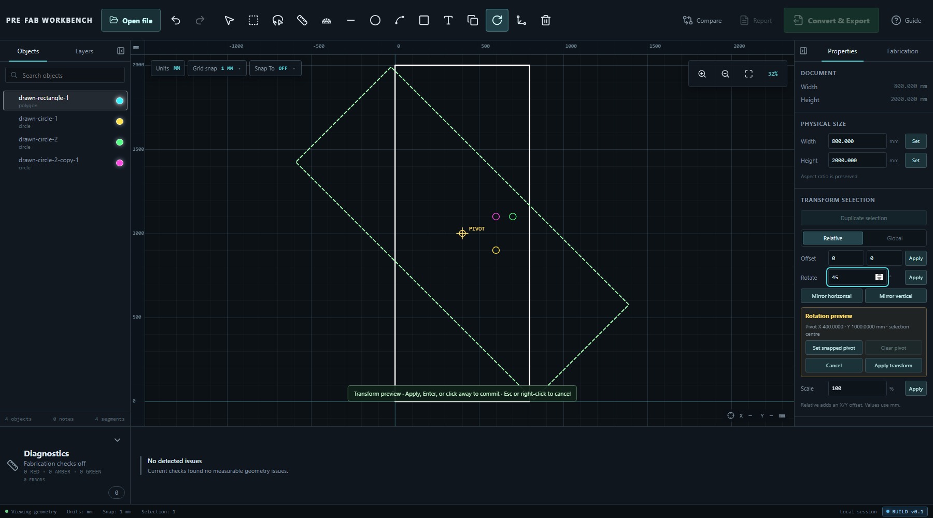Collapse the Diagnostics panel chevron
Screen dimensions: 933x518
117,440
